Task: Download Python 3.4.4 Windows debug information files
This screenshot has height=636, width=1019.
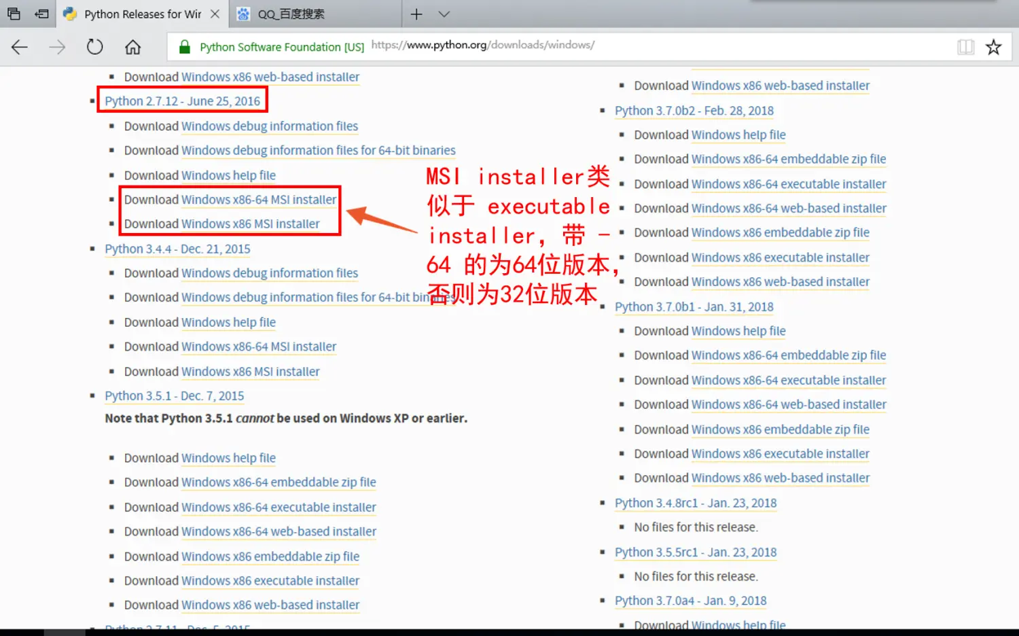Action: click(x=270, y=273)
